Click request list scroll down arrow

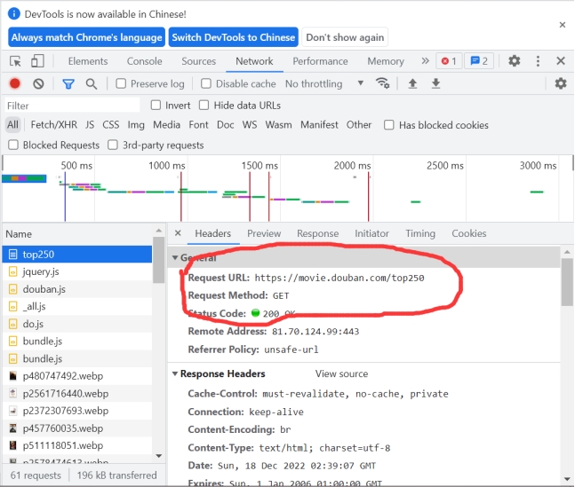tap(159, 456)
